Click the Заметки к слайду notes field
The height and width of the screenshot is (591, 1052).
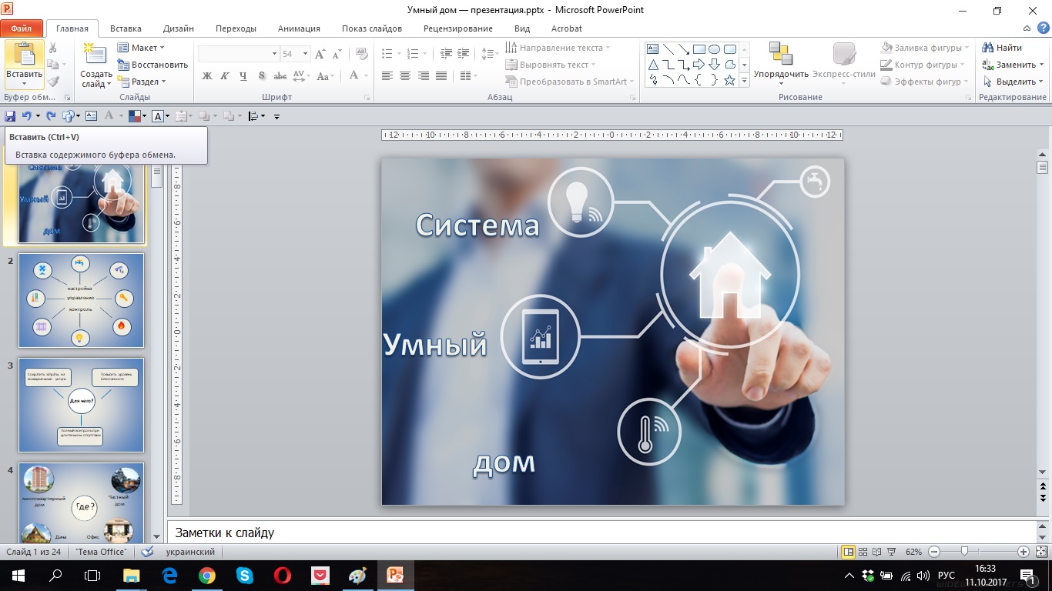tap(601, 533)
